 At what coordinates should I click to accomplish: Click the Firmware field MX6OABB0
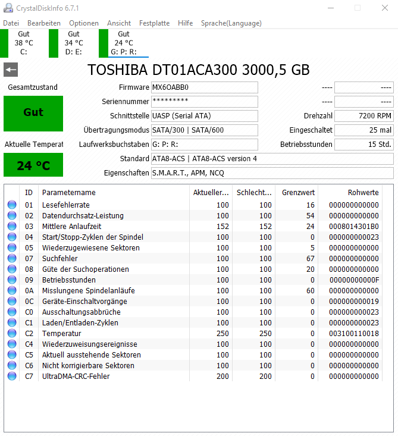pos(205,87)
